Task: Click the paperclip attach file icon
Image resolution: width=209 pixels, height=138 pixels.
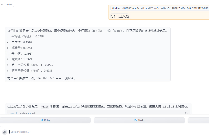Action: [5, 132]
